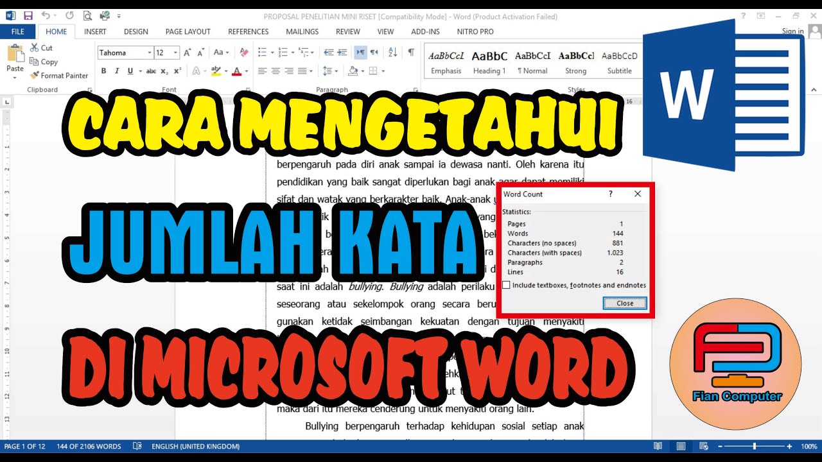The height and width of the screenshot is (462, 822).
Task: Click the ENGLISH (UNITED KINGDOM) language indicator
Action: point(195,446)
